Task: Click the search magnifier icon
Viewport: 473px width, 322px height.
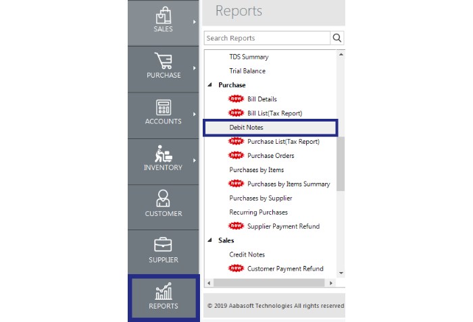Action: [337, 38]
